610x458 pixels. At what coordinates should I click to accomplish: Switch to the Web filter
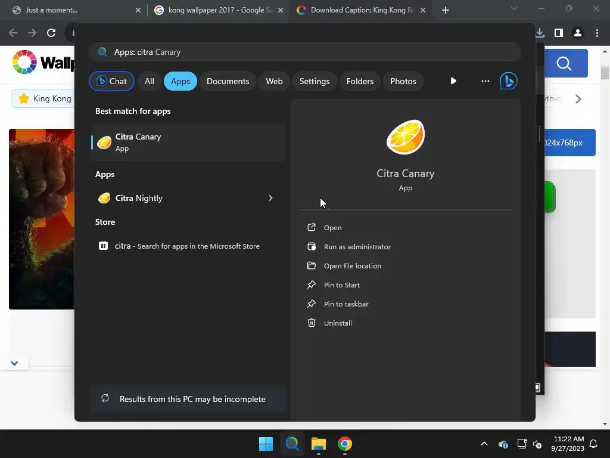(274, 81)
